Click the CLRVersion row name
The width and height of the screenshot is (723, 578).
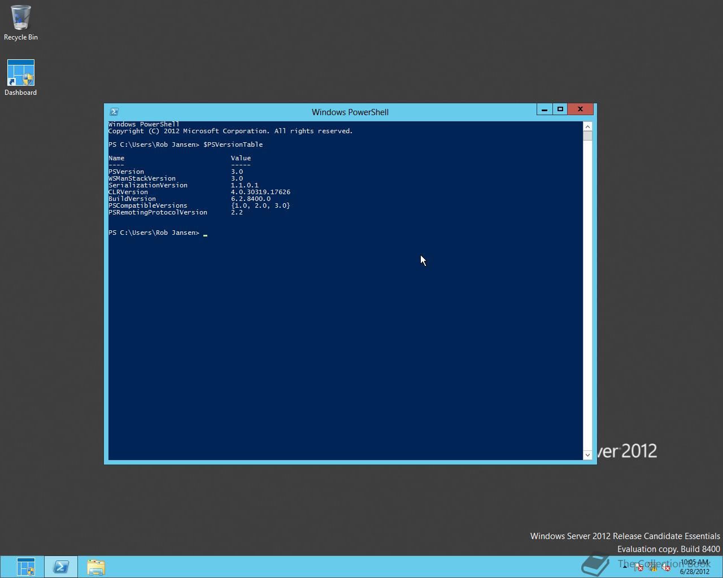128,192
